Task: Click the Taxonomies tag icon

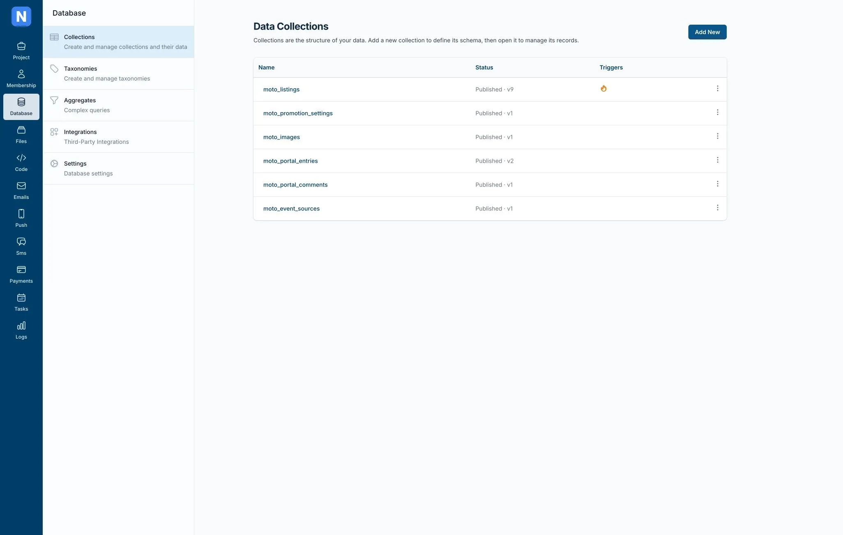Action: click(54, 69)
